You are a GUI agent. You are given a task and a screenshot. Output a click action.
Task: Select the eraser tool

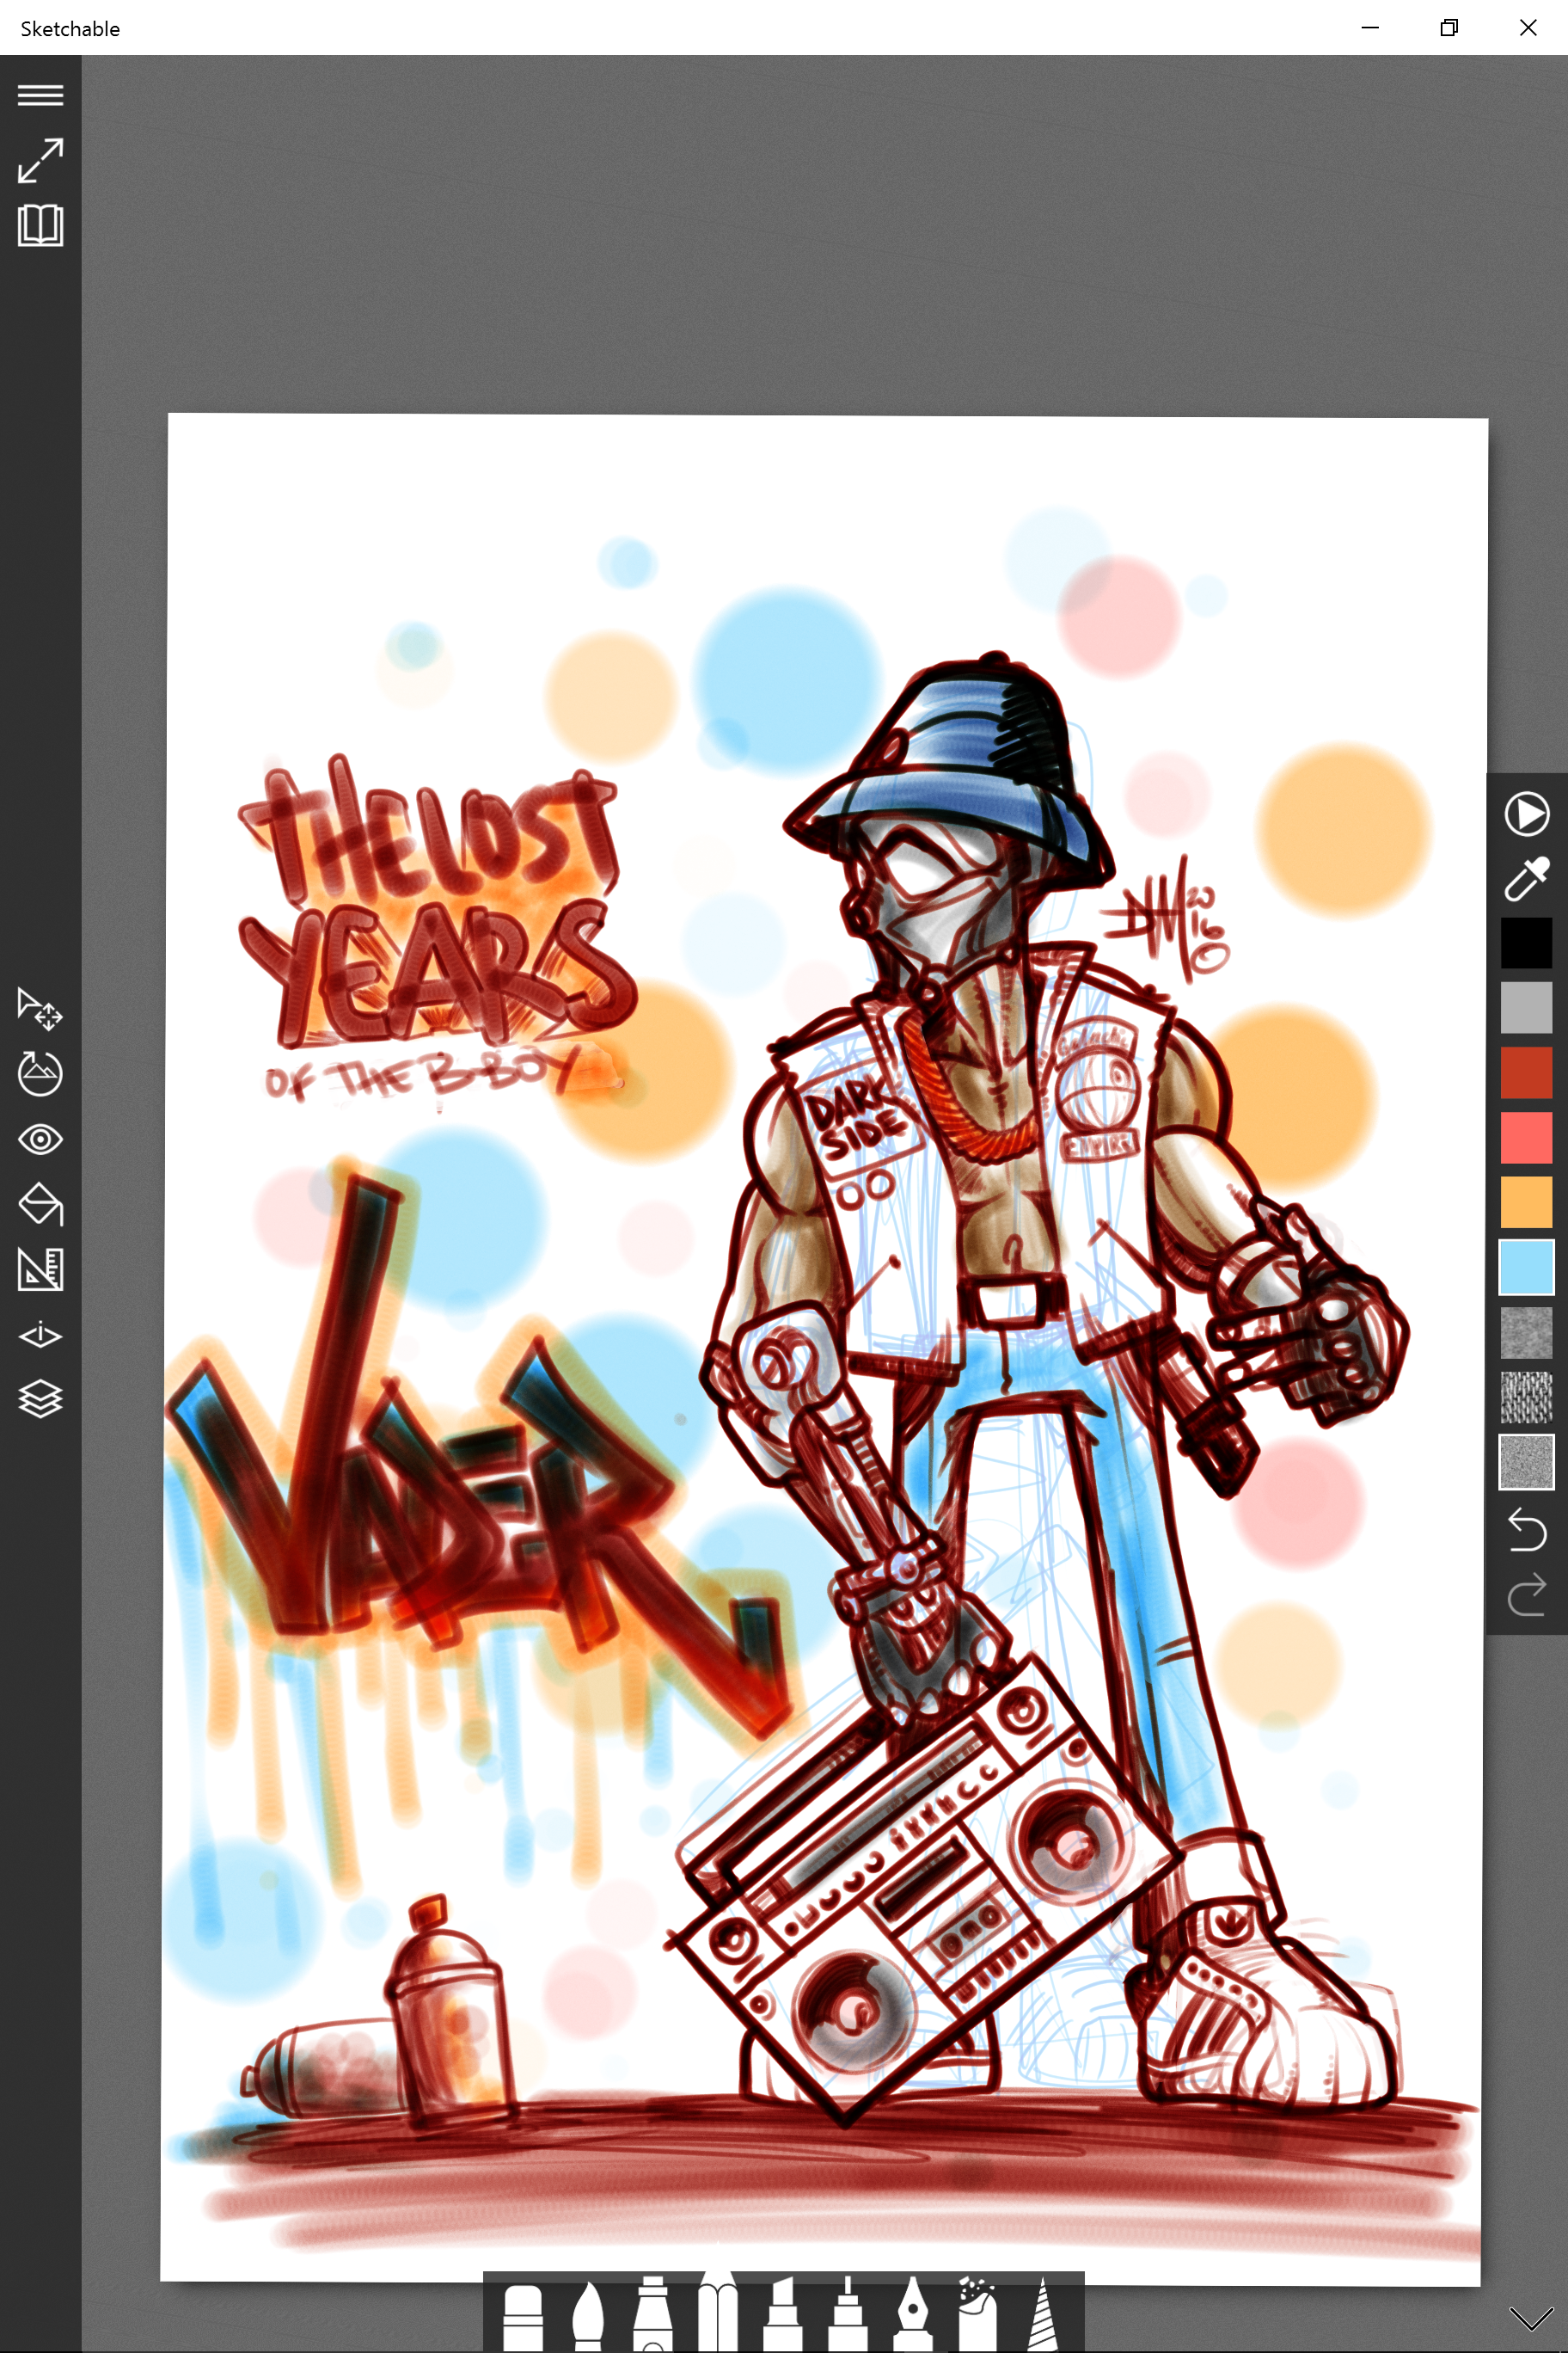click(x=522, y=2316)
